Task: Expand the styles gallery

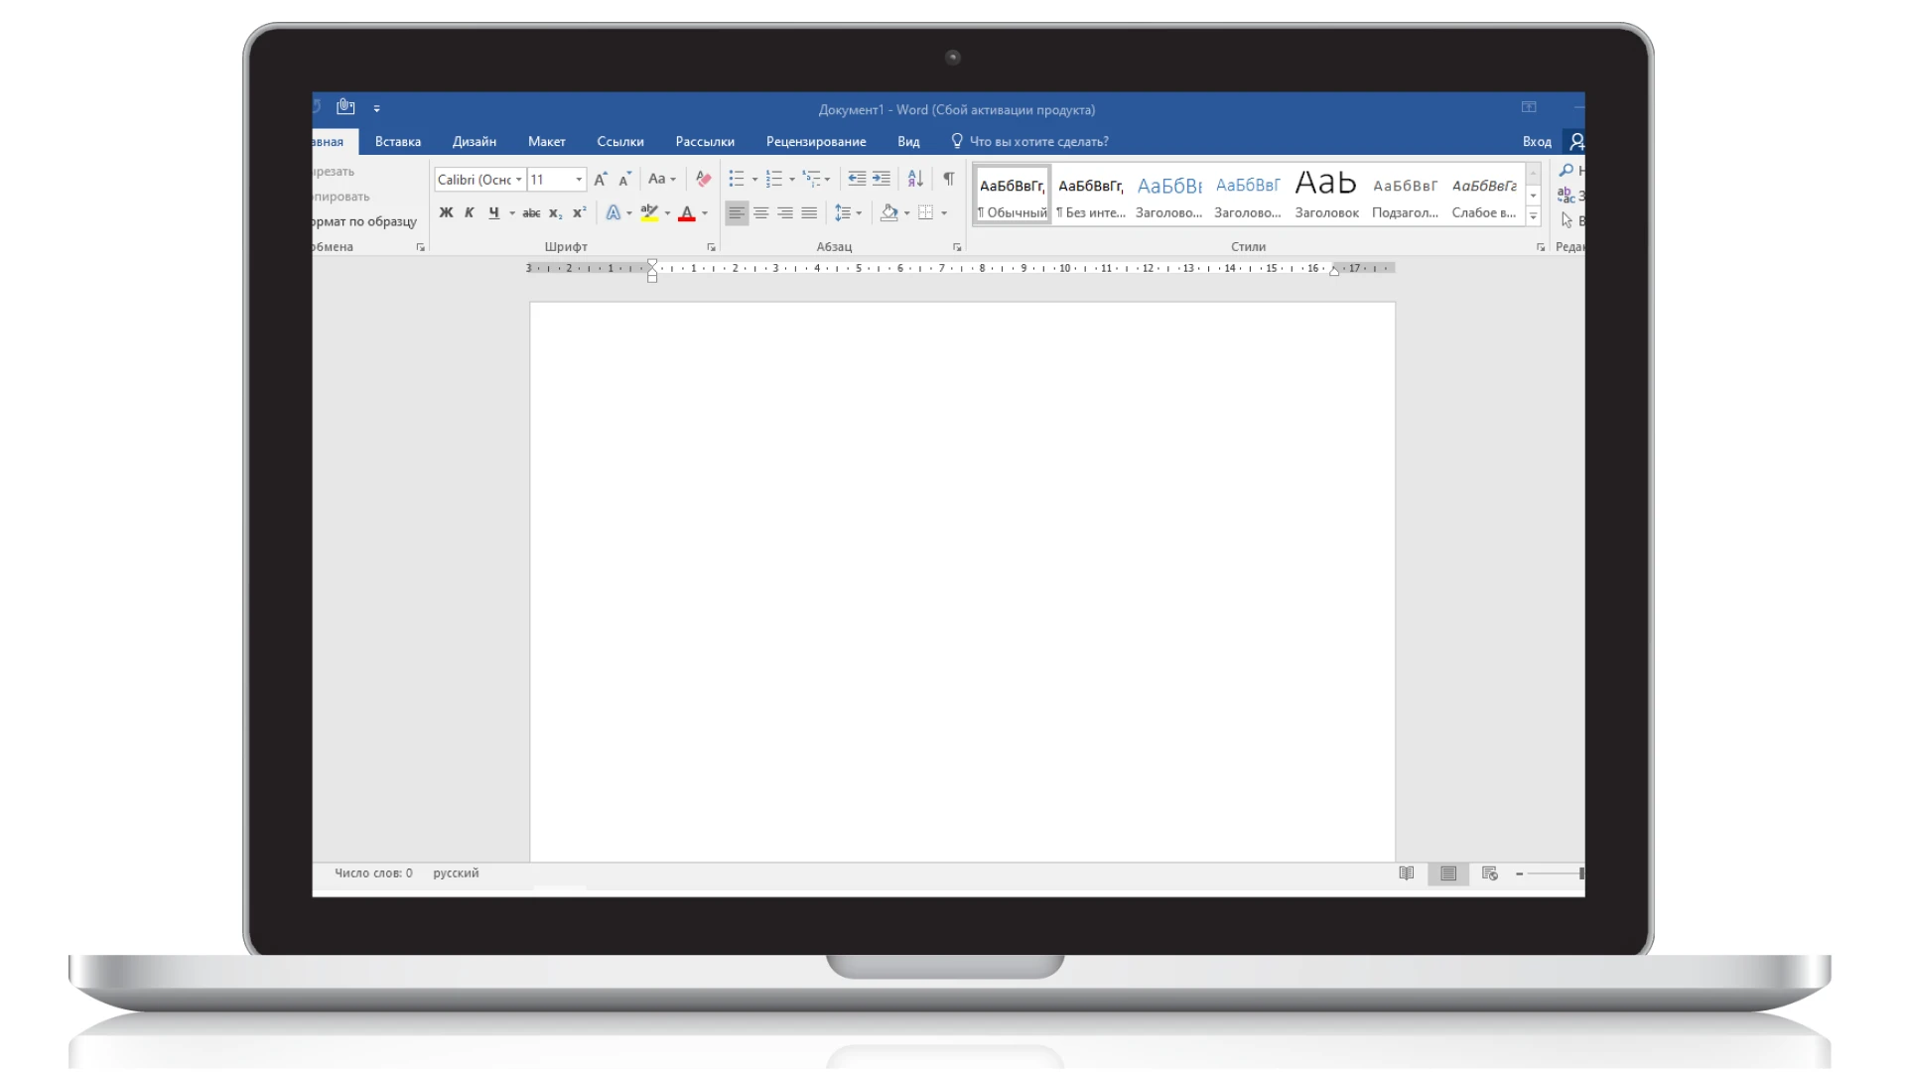Action: pos(1533,216)
